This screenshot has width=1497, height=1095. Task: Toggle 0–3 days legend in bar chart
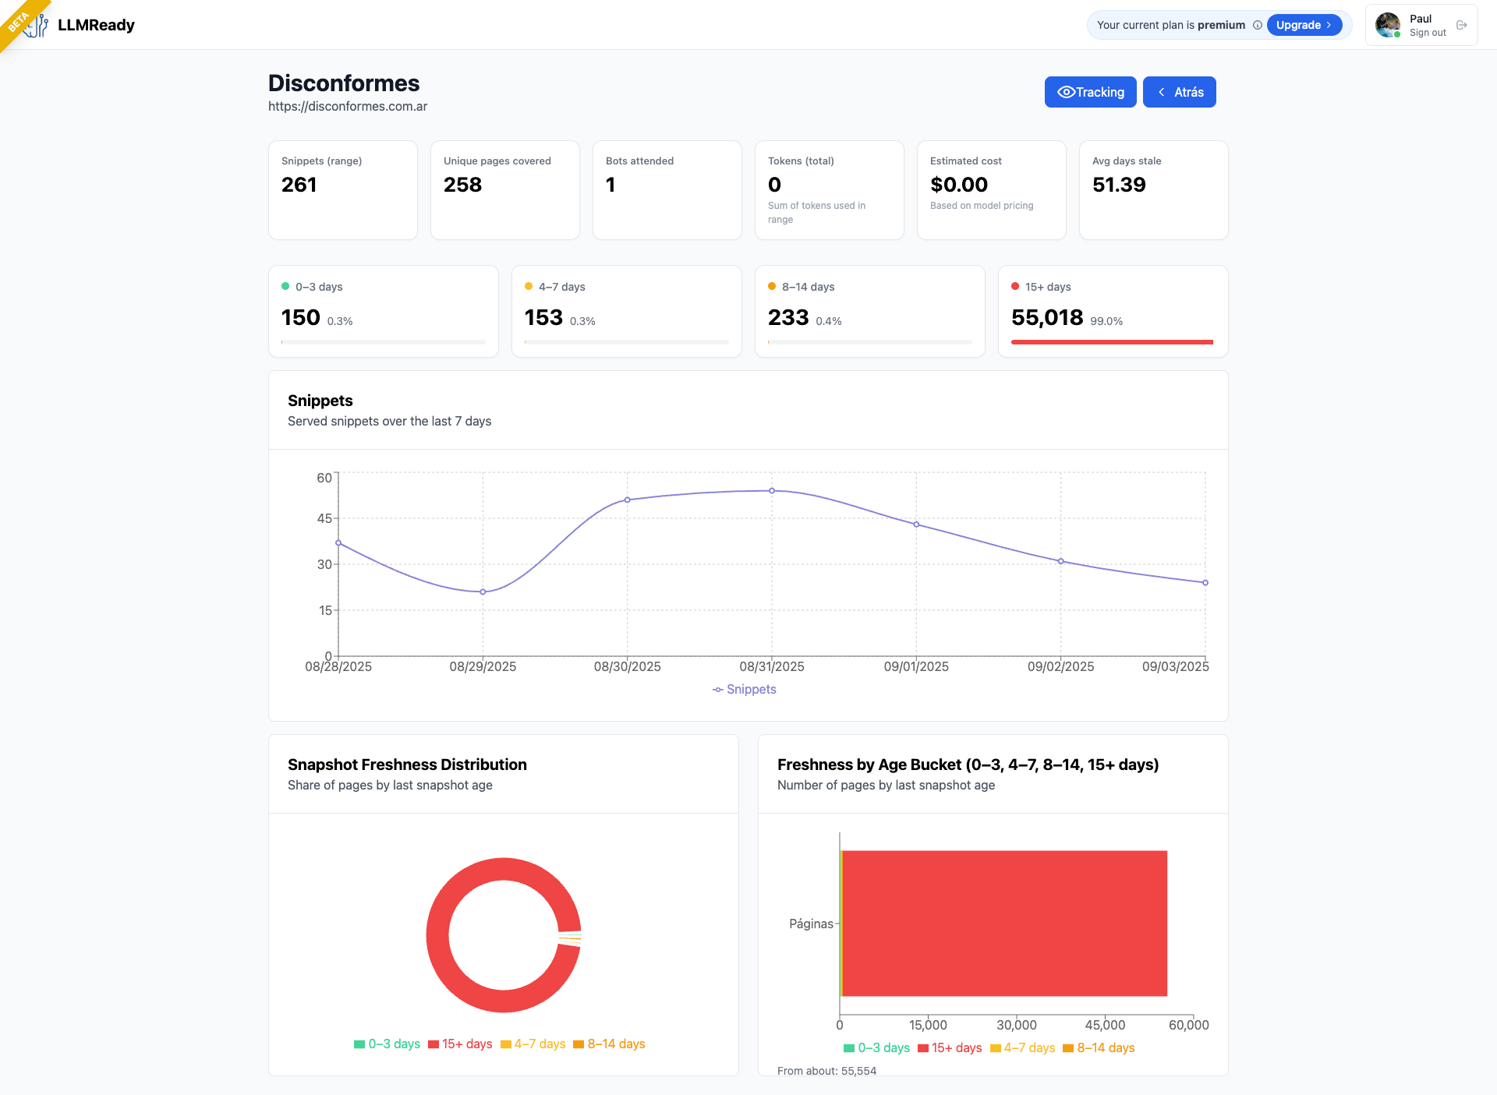click(x=876, y=1047)
